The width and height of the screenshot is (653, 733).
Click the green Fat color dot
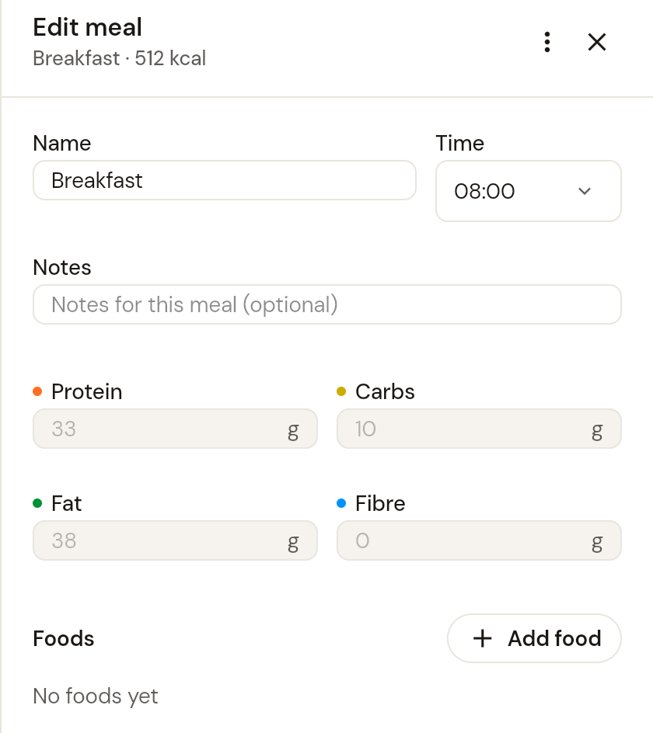click(x=37, y=503)
